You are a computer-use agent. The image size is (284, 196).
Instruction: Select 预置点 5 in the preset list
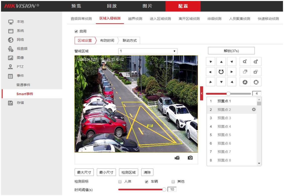tap(232, 135)
